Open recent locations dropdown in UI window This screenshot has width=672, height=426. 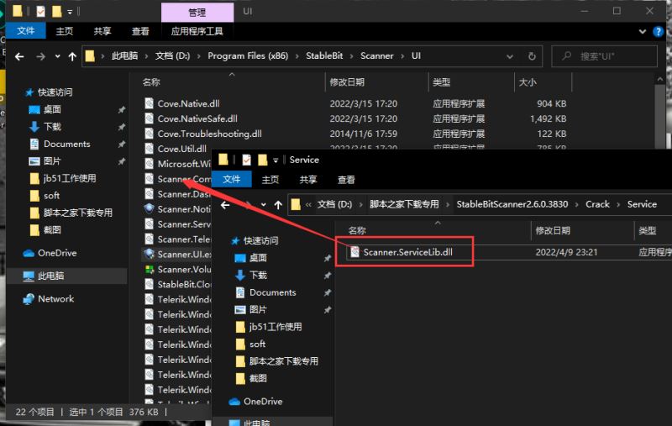click(57, 56)
